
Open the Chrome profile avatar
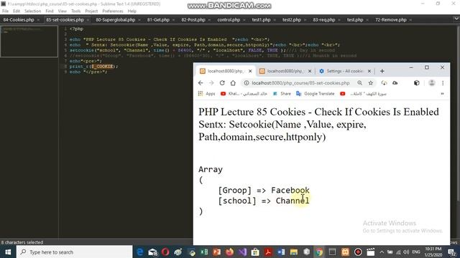pos(432,83)
